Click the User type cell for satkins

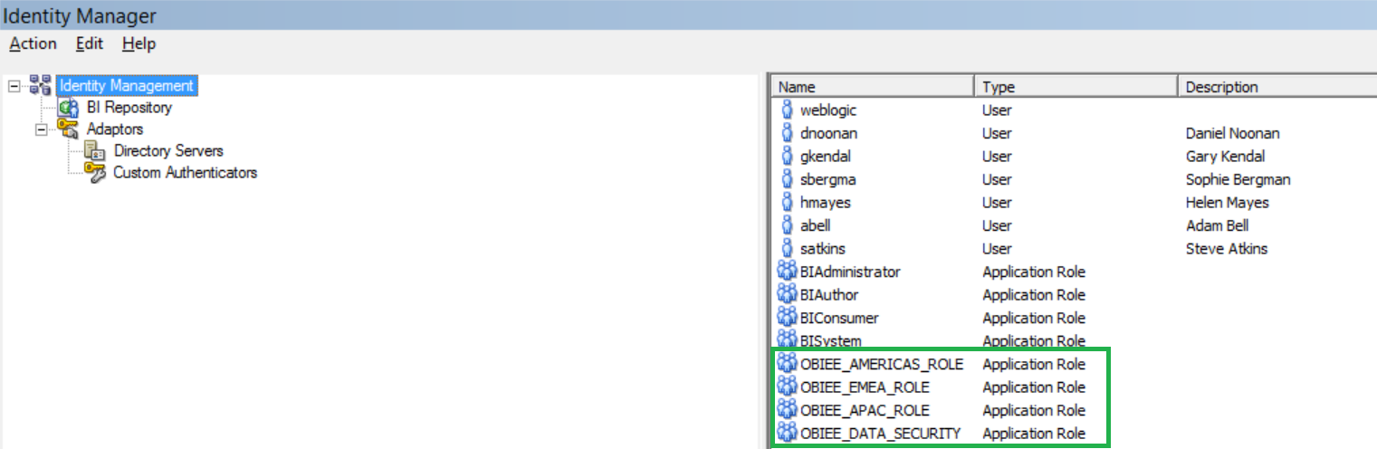[997, 249]
